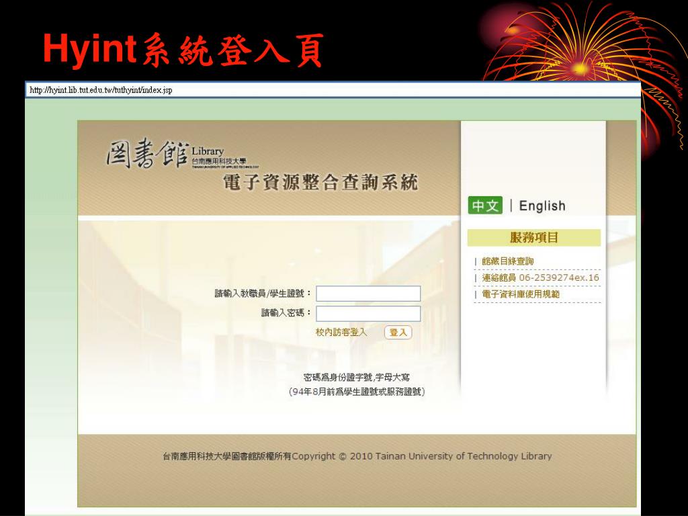Image resolution: width=688 pixels, height=516 pixels.
Task: Click the staff/student ID input field
Action: (x=368, y=294)
